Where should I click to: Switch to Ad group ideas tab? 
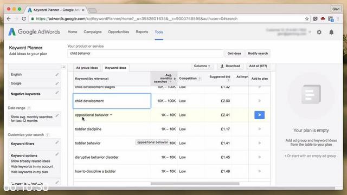(x=87, y=68)
